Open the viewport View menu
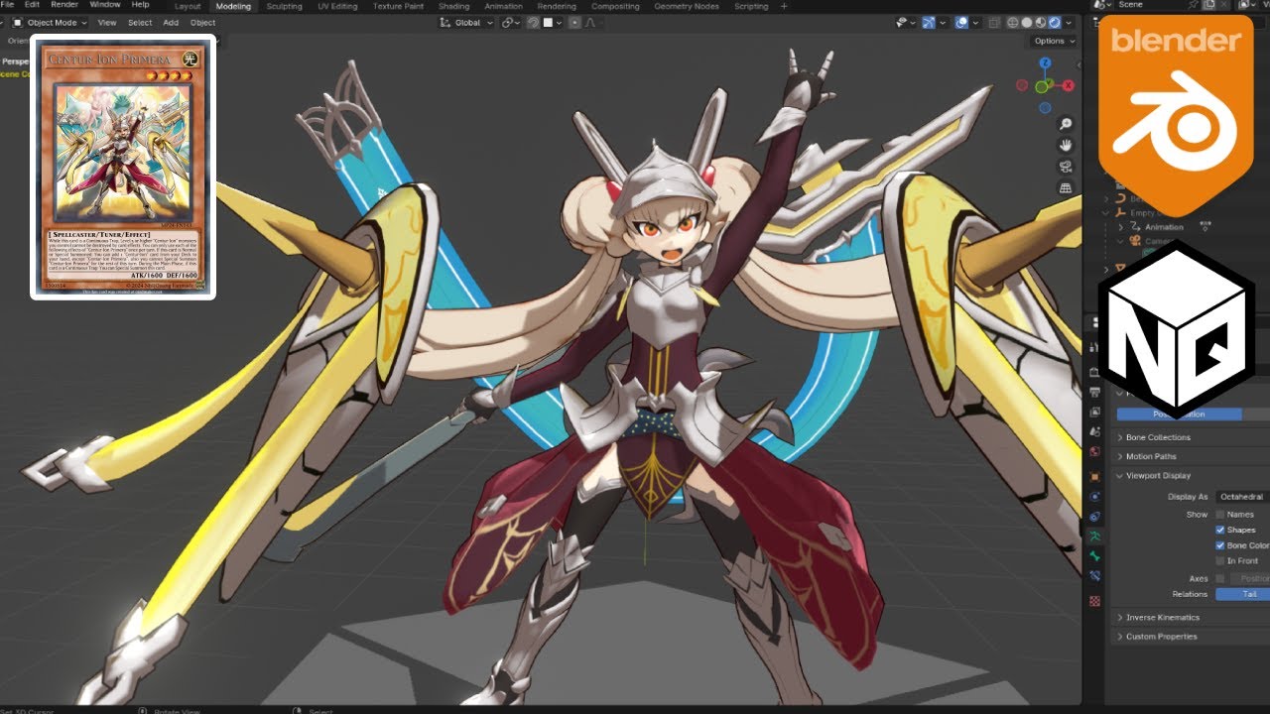The image size is (1270, 714). pyautogui.click(x=106, y=22)
